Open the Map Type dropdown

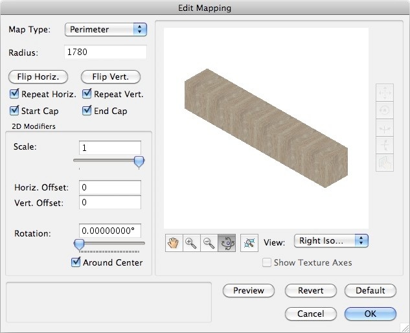[106, 29]
